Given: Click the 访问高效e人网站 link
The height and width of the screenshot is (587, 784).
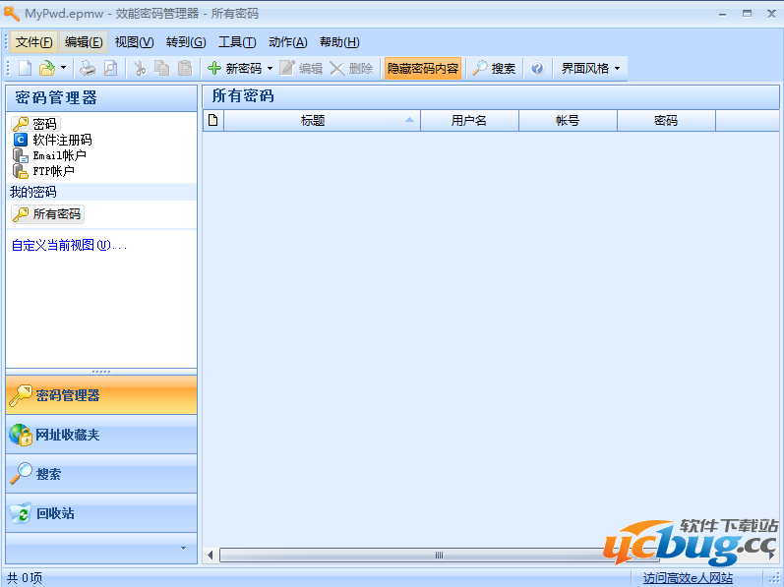Looking at the screenshot, I should tap(688, 578).
